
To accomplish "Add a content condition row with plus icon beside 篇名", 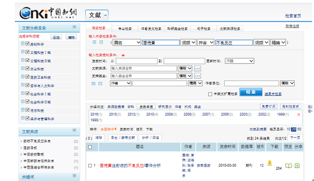I will click(x=94, y=42).
